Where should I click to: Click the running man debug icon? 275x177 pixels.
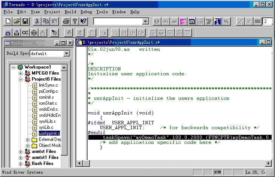tap(80, 32)
